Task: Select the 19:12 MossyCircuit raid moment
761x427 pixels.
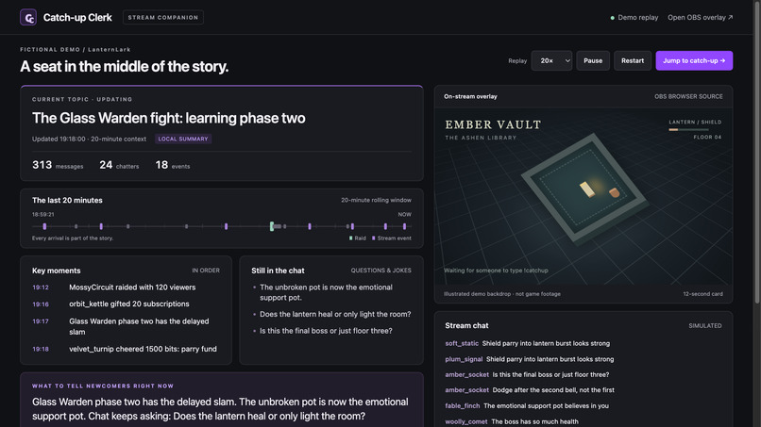Action: tap(126, 287)
